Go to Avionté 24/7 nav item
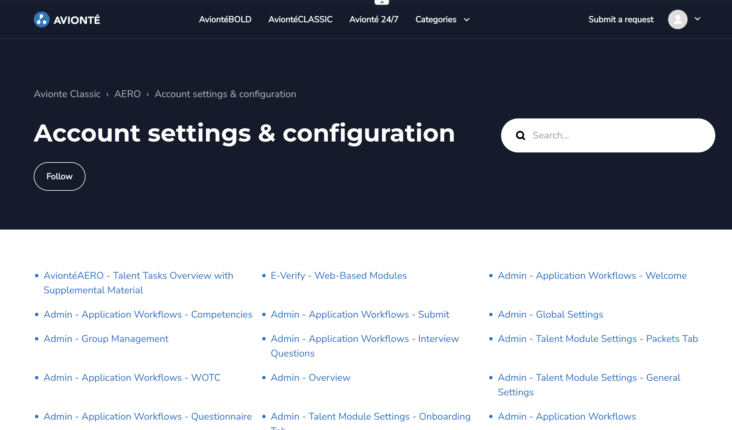Screen dimensions: 732x430 [x=374, y=19]
